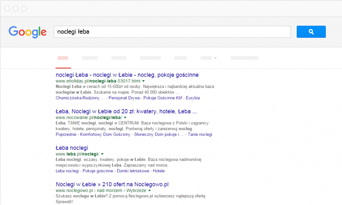
Task: Expand arrow beside eholiday.pl result URL
Action: pyautogui.click(x=144, y=81)
